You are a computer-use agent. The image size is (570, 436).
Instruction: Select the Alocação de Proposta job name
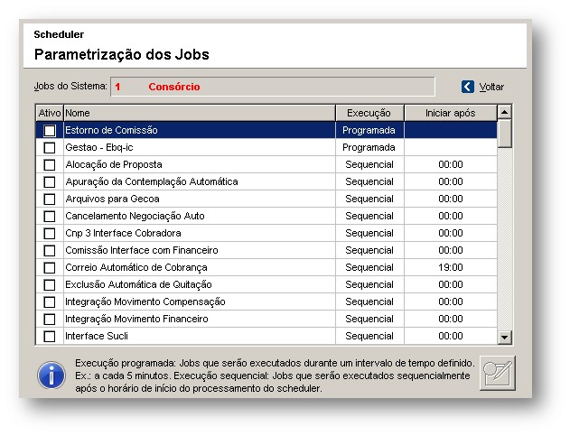click(x=114, y=164)
